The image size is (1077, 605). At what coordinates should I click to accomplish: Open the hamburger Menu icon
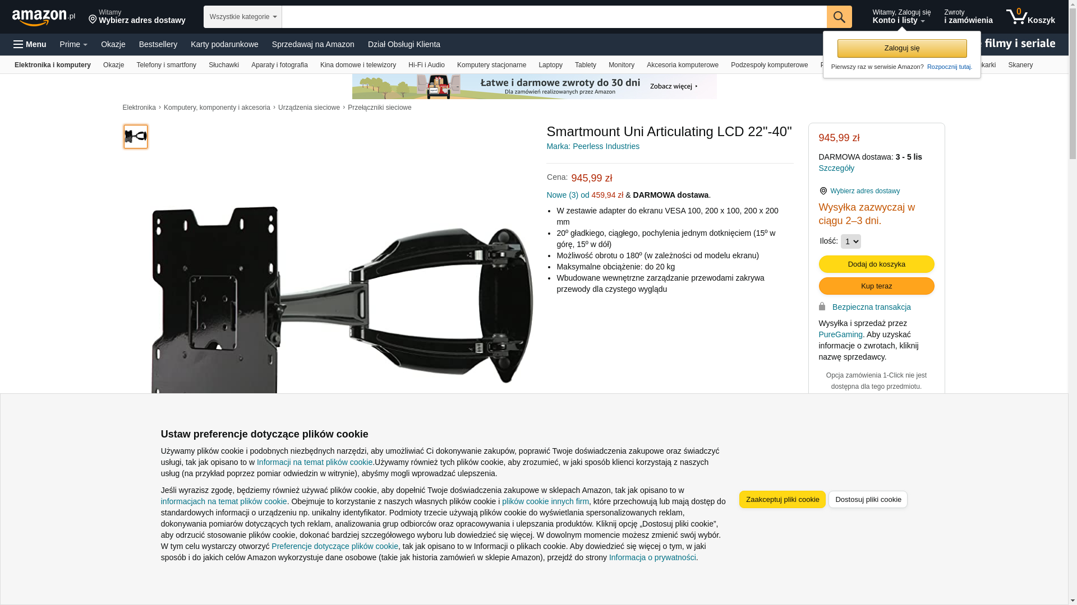19,44
